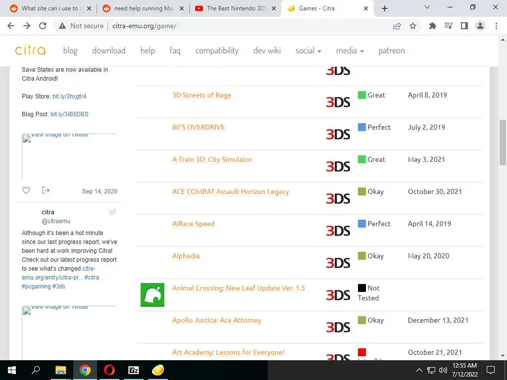
Task: Bookmark this page with the star icon
Action: pyautogui.click(x=413, y=26)
